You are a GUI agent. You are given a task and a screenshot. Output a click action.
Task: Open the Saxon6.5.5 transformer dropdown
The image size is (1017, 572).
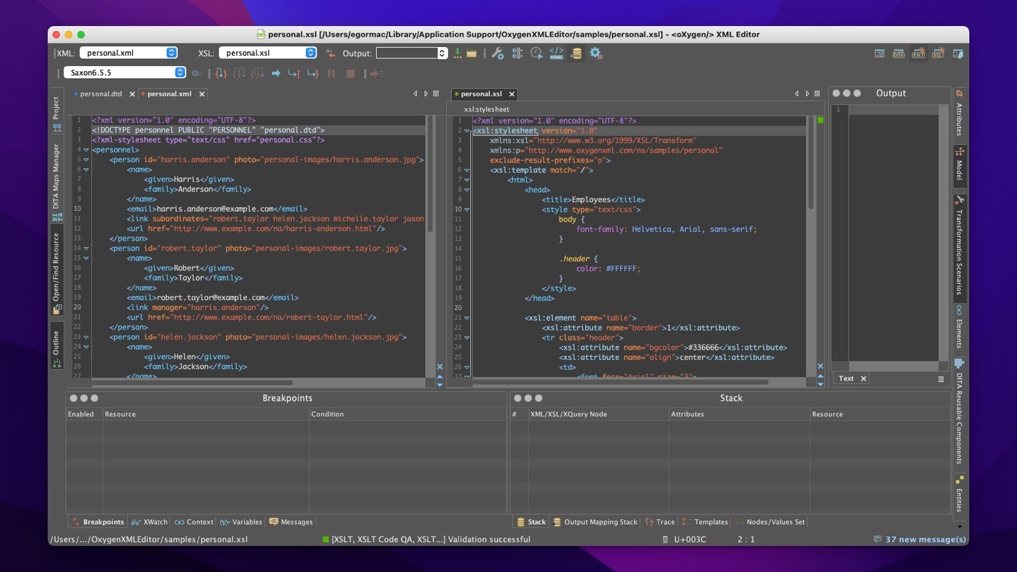[125, 73]
